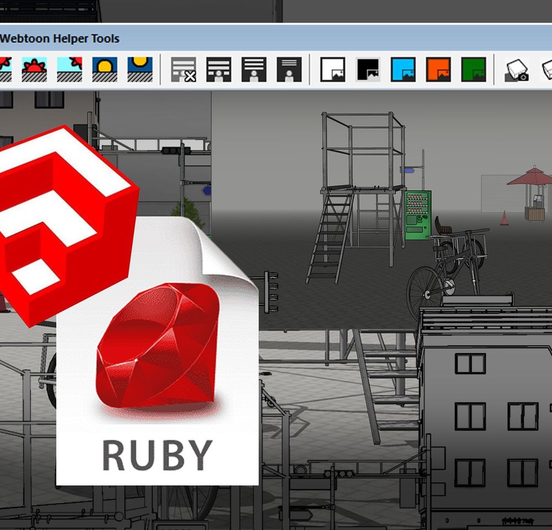Select the orange traffic cone near kiosk

[x=504, y=219]
